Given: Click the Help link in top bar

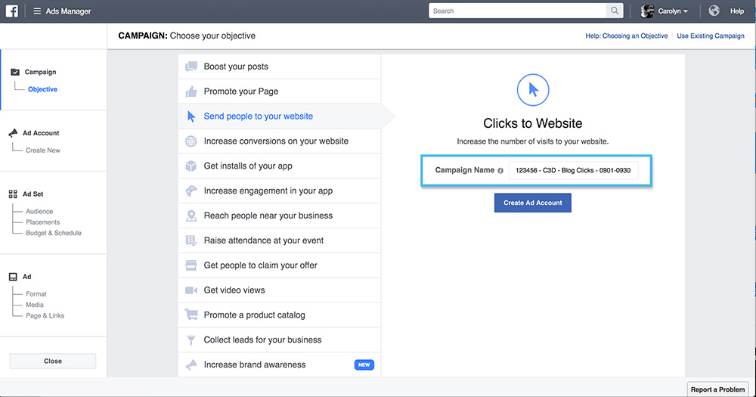Looking at the screenshot, I should [x=736, y=11].
